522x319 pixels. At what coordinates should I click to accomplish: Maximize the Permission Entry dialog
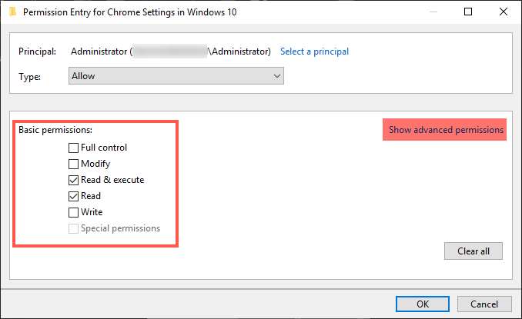click(469, 12)
